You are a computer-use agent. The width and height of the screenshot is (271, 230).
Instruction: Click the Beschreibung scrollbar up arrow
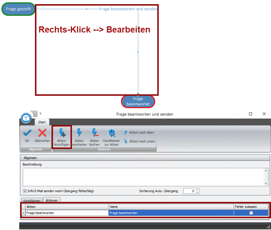point(266,171)
